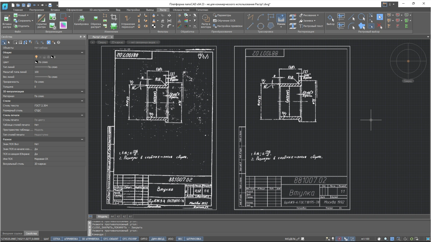
Task: Toggle ДИН-ВВОД dynamic input
Action: tap(157, 239)
